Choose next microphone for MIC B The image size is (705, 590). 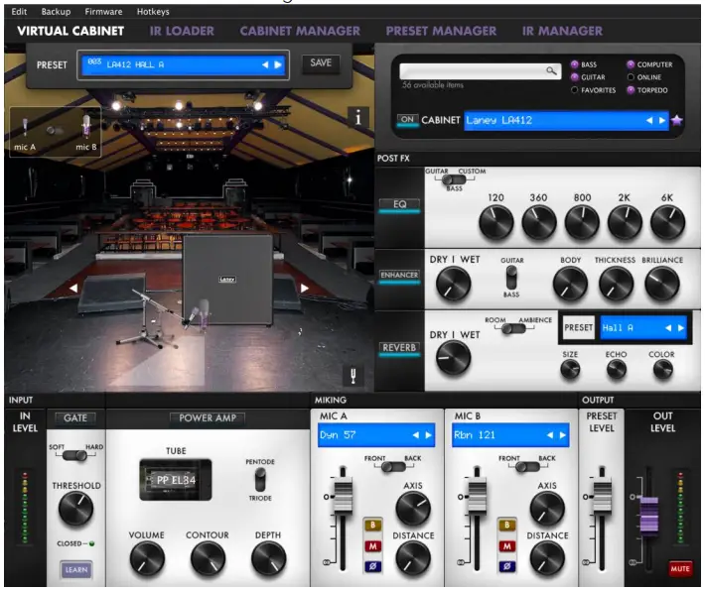coord(562,435)
